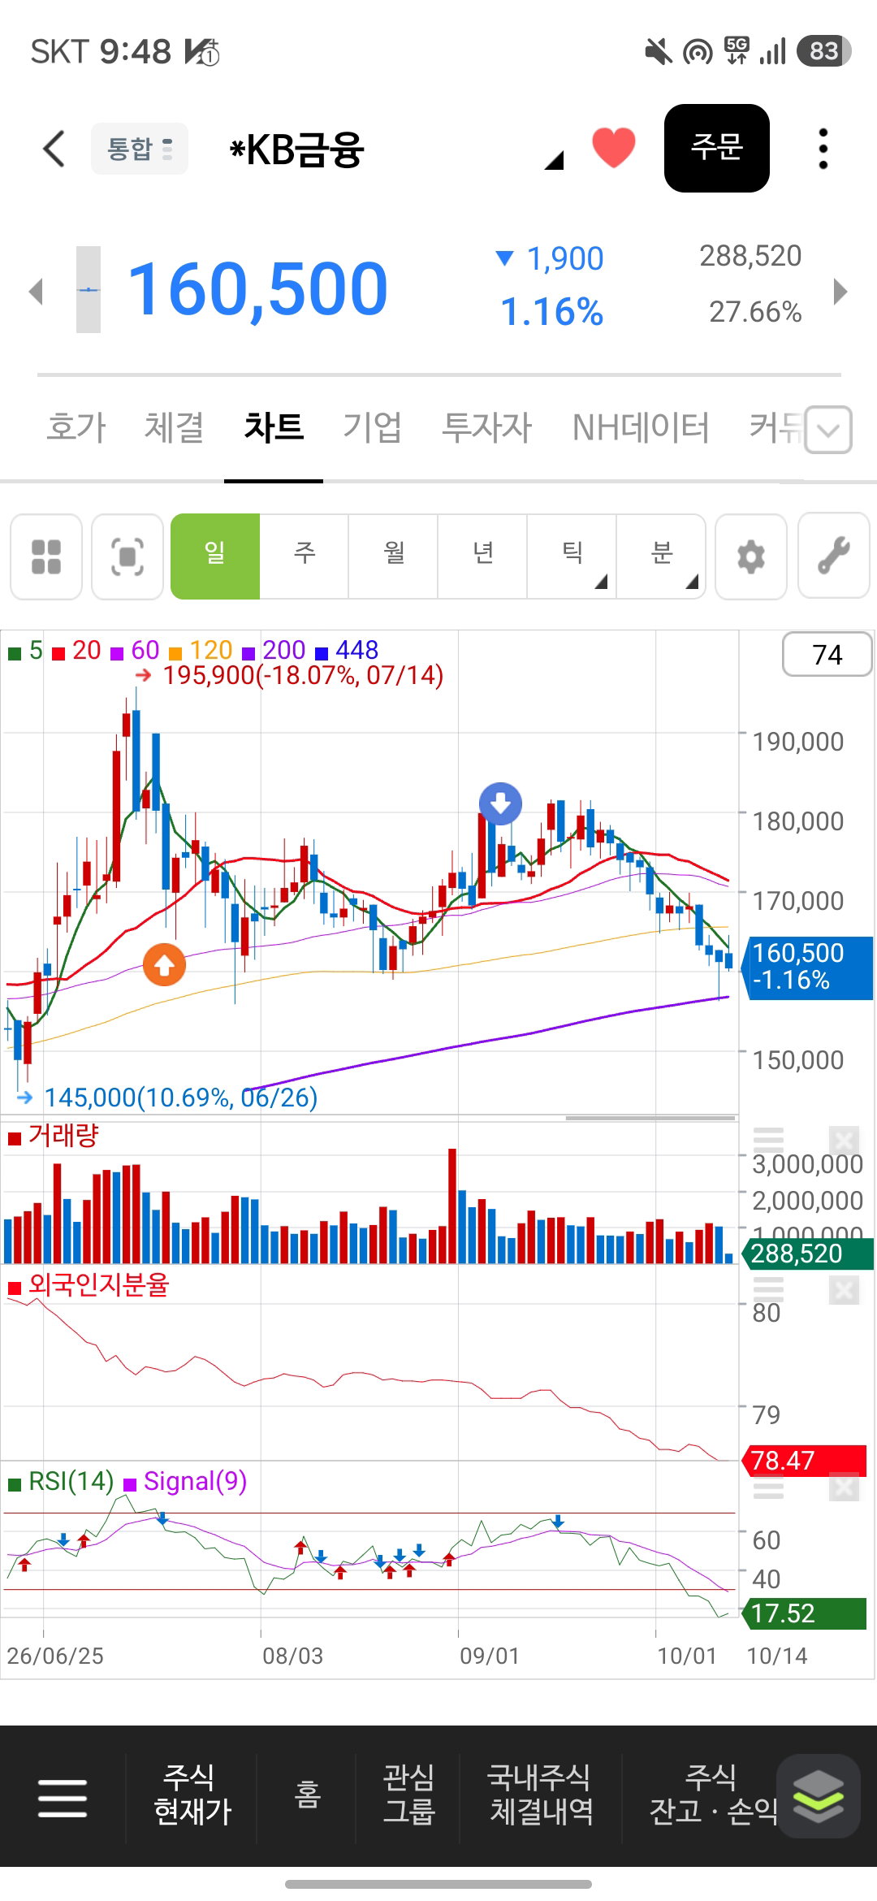The height and width of the screenshot is (1901, 877).
Task: Toggle the red heart favorite icon
Action: (x=614, y=148)
